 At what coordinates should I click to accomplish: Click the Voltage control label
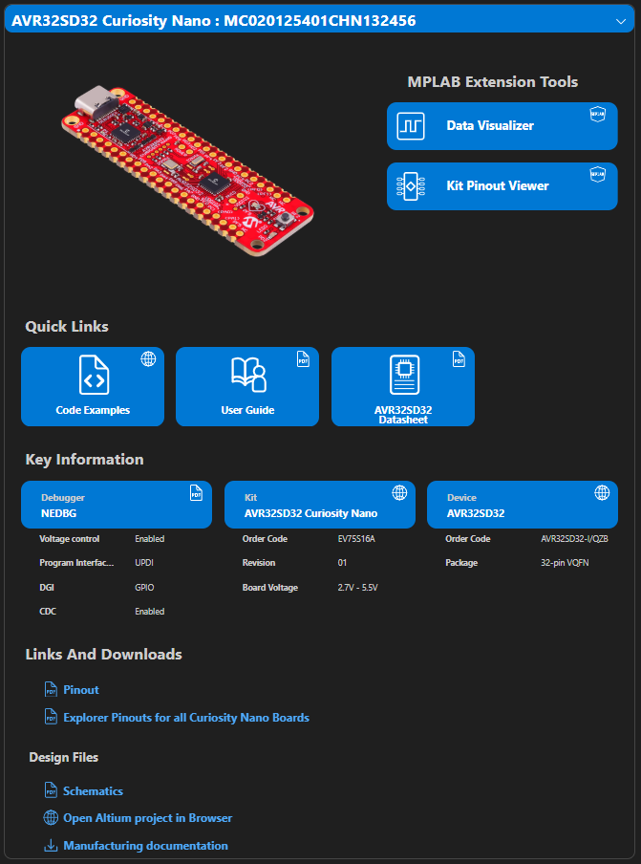click(70, 539)
